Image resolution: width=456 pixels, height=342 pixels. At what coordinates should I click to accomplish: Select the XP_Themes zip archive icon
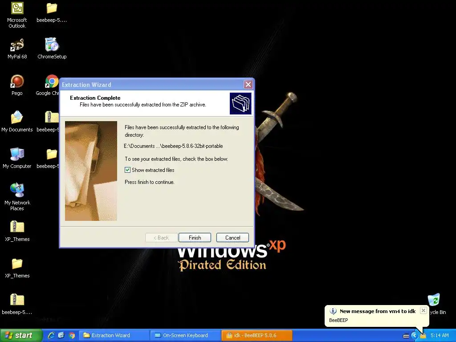pyautogui.click(x=17, y=232)
